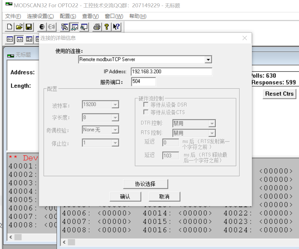
Task: Save using the floppy disk icon
Action: click(29, 27)
